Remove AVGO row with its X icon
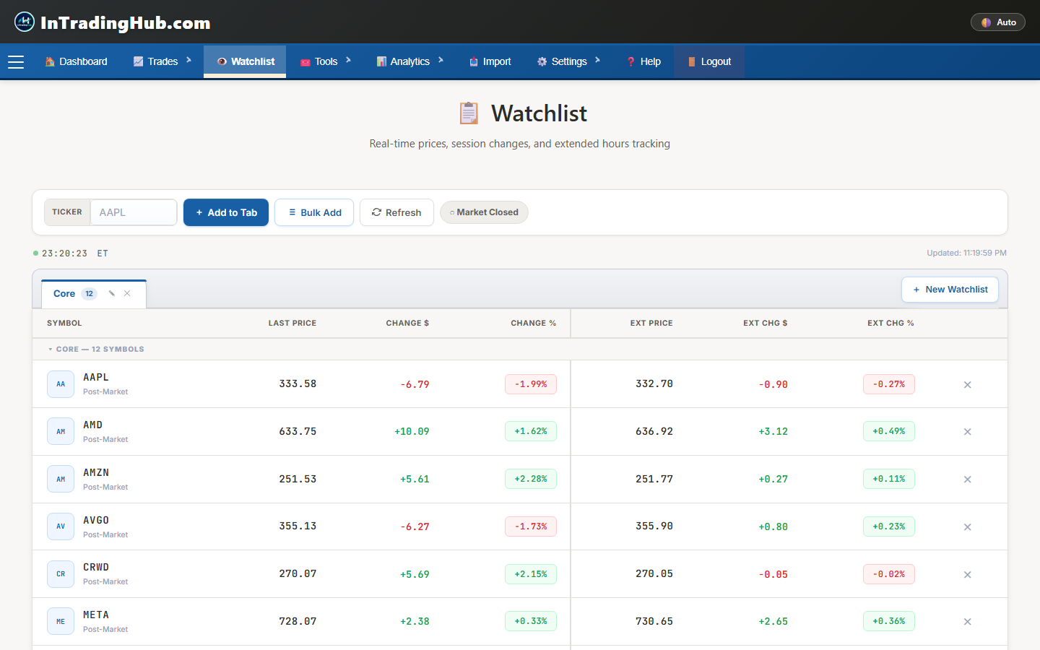This screenshot has height=650, width=1040. tap(967, 527)
